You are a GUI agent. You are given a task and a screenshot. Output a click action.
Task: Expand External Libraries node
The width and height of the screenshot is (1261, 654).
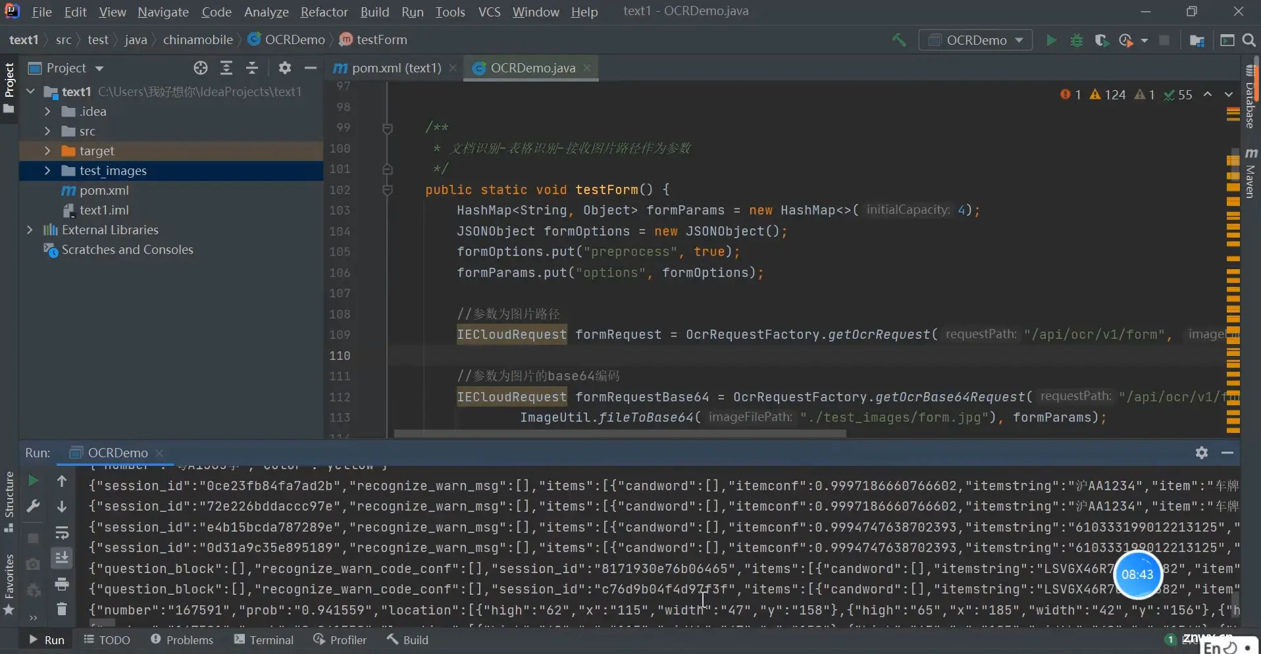(30, 230)
